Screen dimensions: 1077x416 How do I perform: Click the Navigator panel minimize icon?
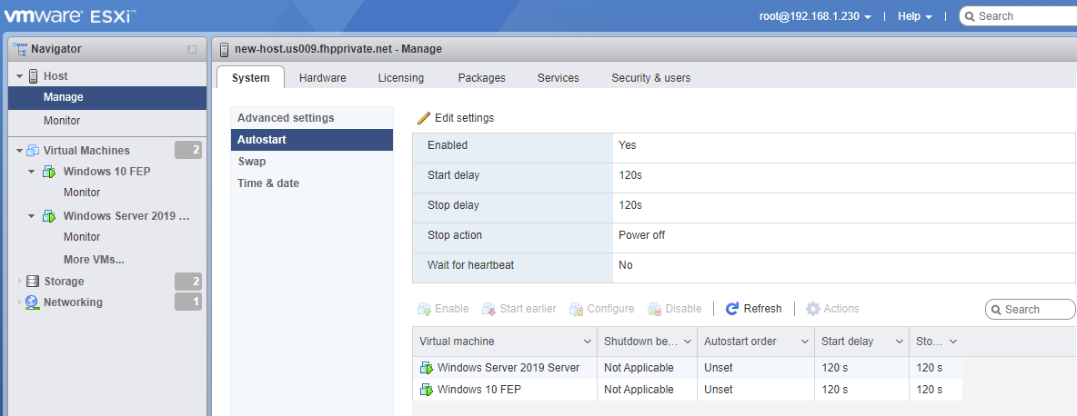(192, 49)
